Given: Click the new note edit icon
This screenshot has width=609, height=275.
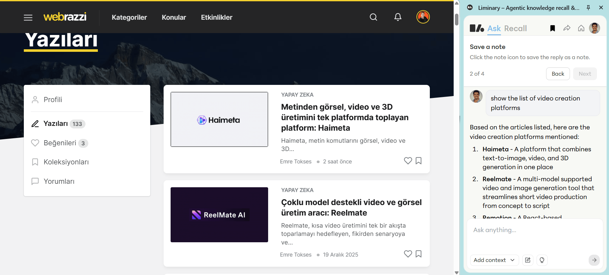Looking at the screenshot, I should [x=528, y=260].
